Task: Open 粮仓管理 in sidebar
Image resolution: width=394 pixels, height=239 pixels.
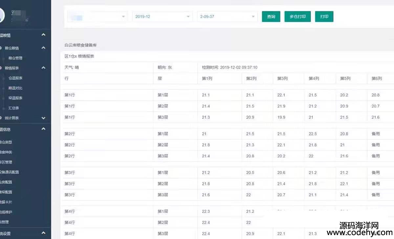Action: (x=15, y=58)
